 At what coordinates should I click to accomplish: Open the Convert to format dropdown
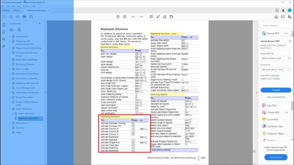point(276,69)
